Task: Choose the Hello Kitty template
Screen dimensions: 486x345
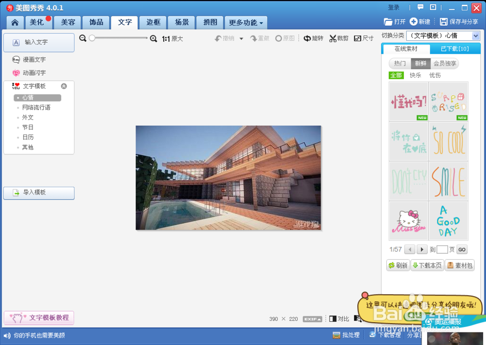Action: click(x=409, y=221)
